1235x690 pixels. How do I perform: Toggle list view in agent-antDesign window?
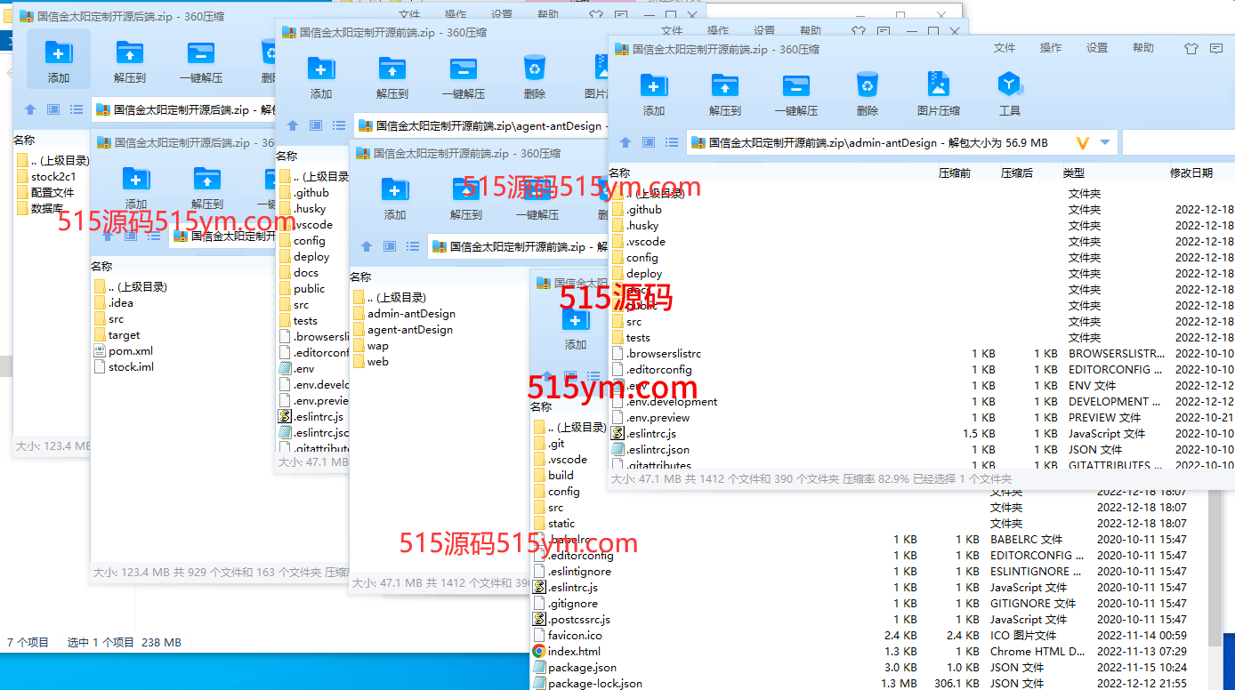tap(338, 126)
